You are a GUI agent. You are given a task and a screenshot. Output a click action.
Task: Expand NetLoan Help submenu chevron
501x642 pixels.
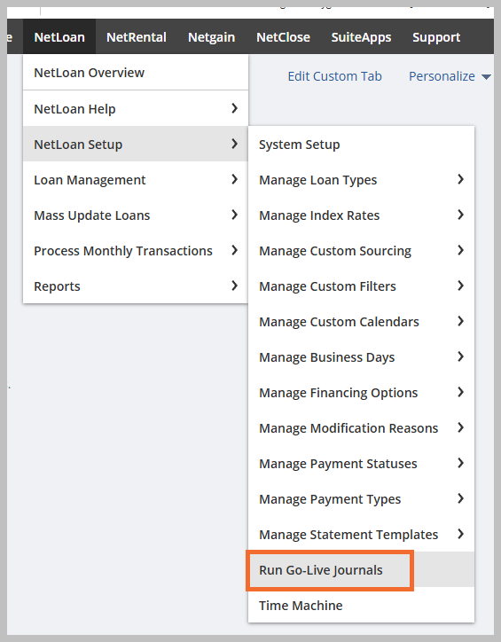[234, 108]
